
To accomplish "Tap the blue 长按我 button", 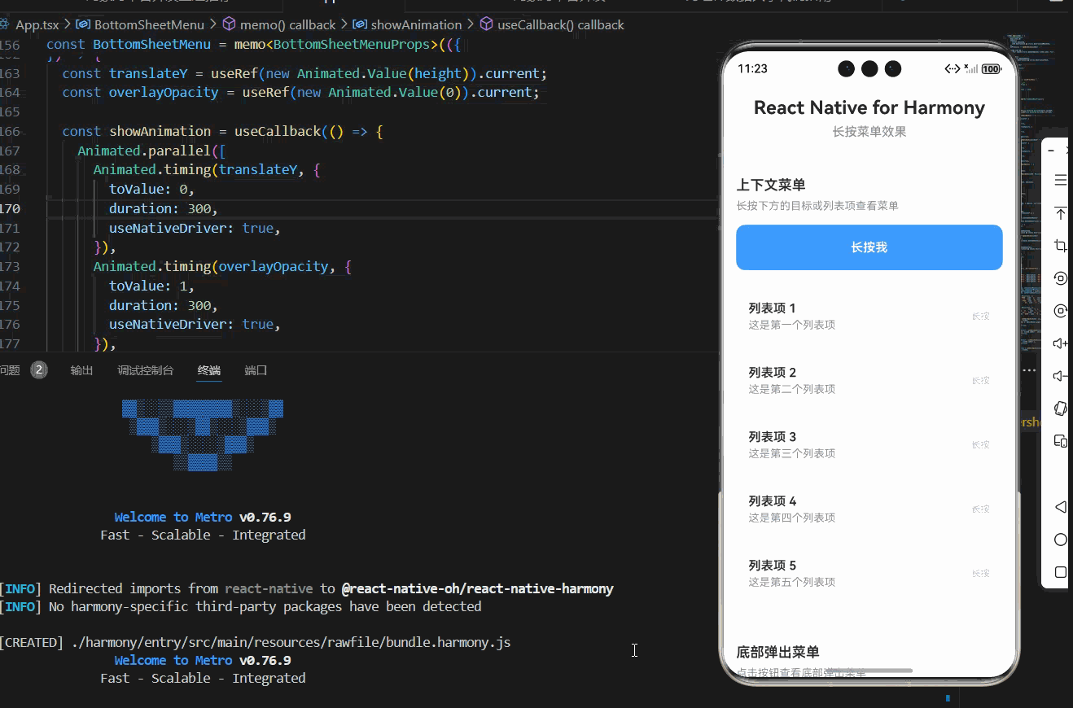I will click(869, 247).
